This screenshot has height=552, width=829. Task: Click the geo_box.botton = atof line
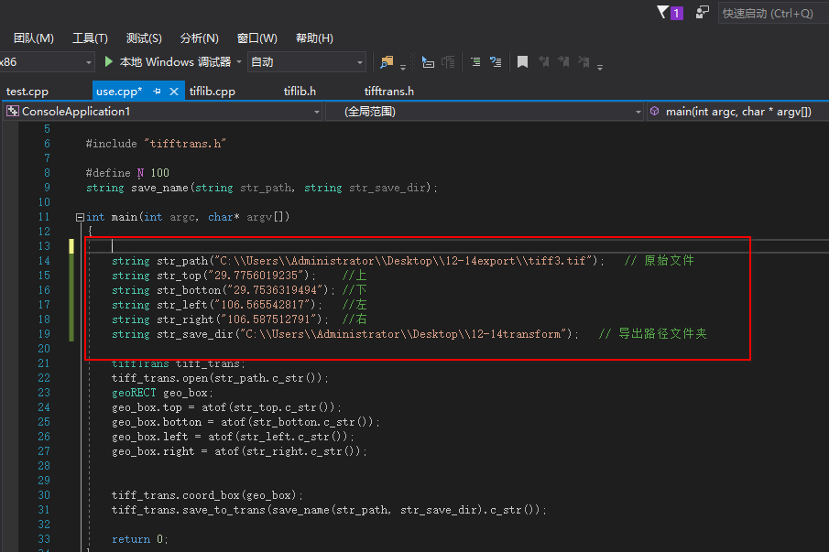[x=245, y=422]
